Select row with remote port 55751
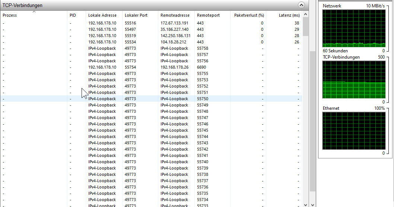This screenshot has height=207, width=394. coord(151,92)
